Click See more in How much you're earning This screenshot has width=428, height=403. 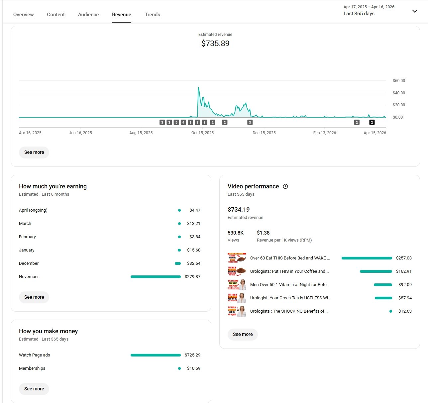click(x=34, y=297)
